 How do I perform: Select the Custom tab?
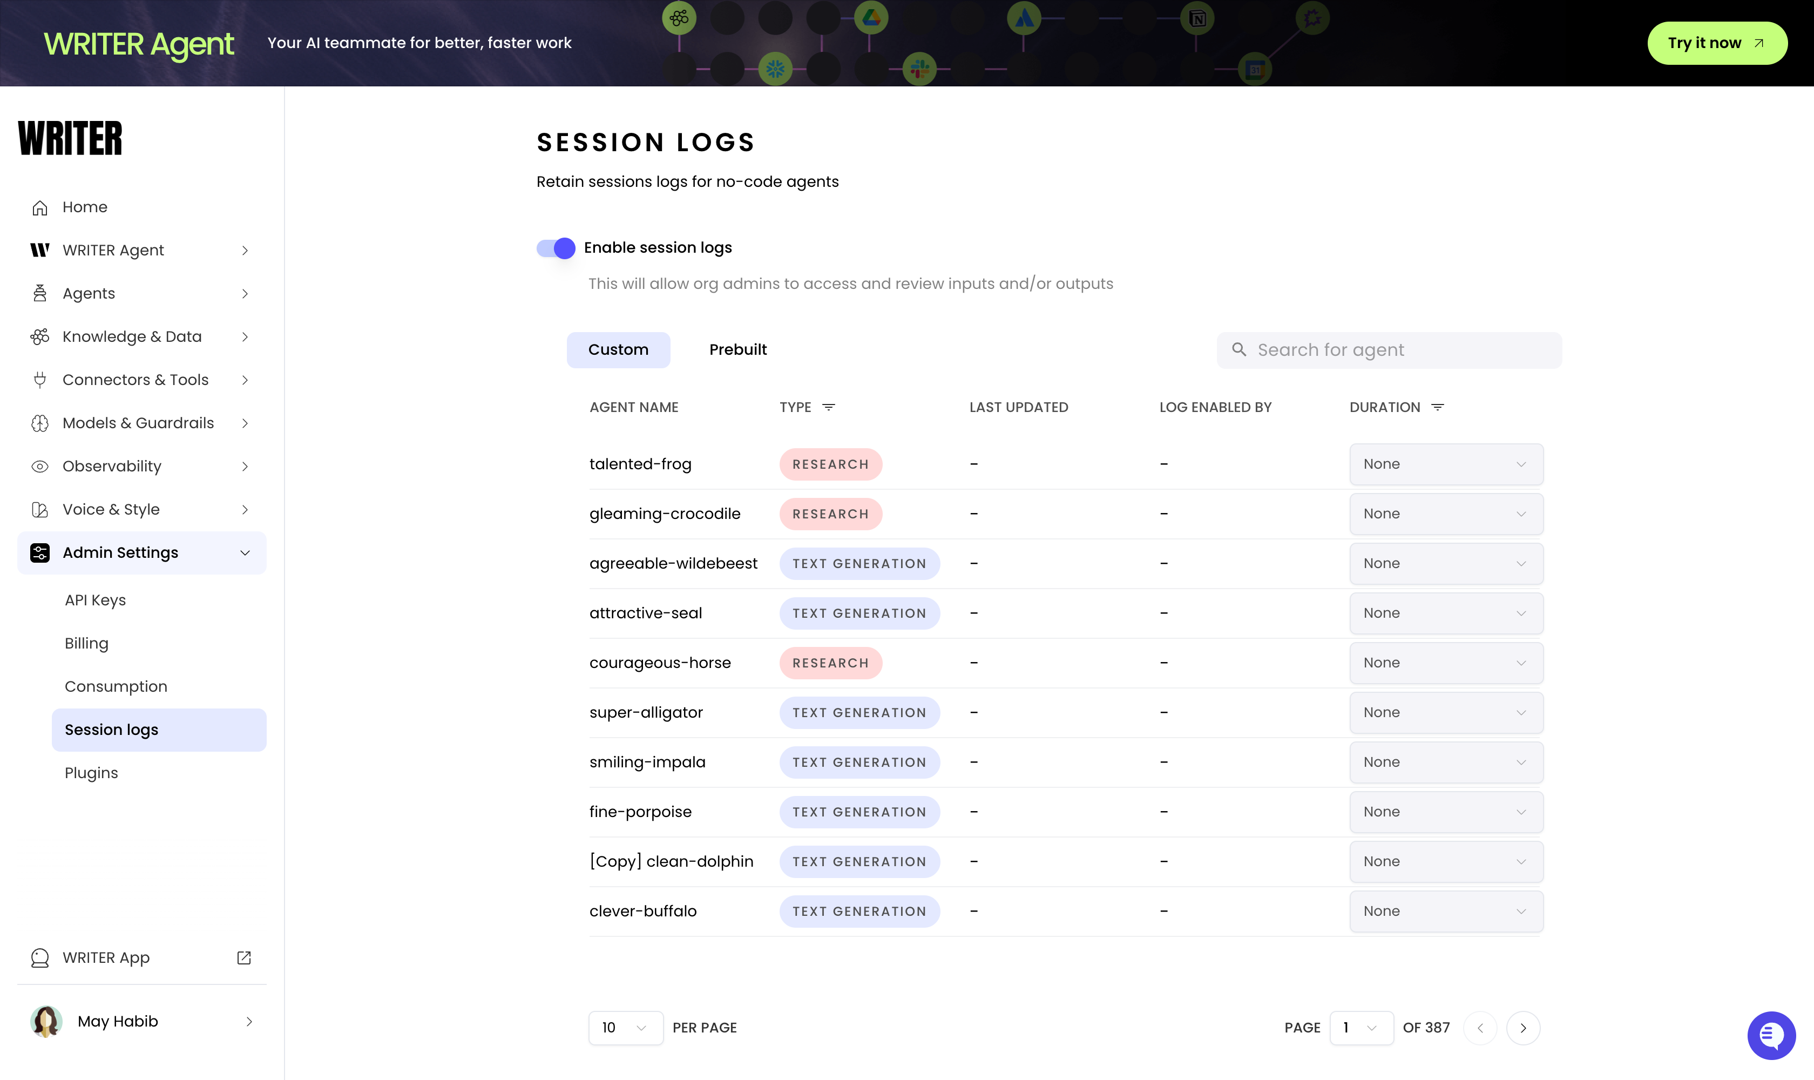619,349
